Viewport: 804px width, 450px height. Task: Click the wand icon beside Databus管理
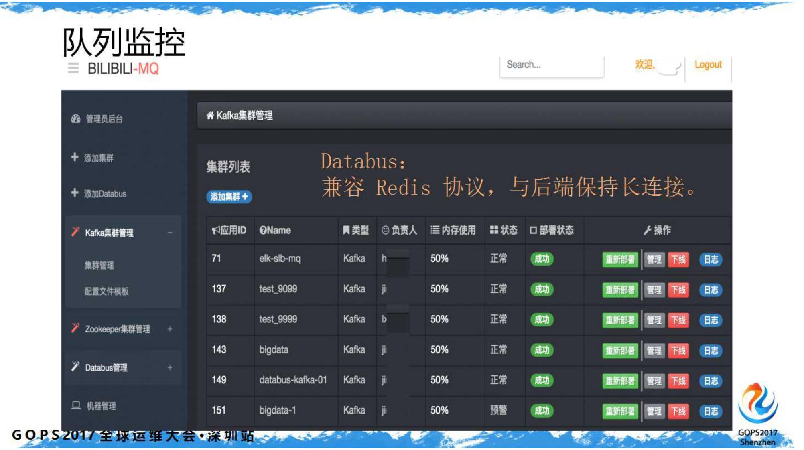(x=75, y=366)
